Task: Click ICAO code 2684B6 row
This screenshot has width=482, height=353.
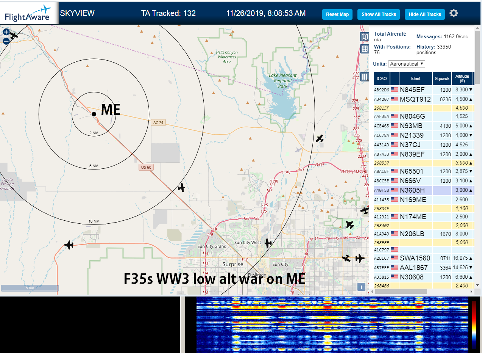Action: pos(423,286)
